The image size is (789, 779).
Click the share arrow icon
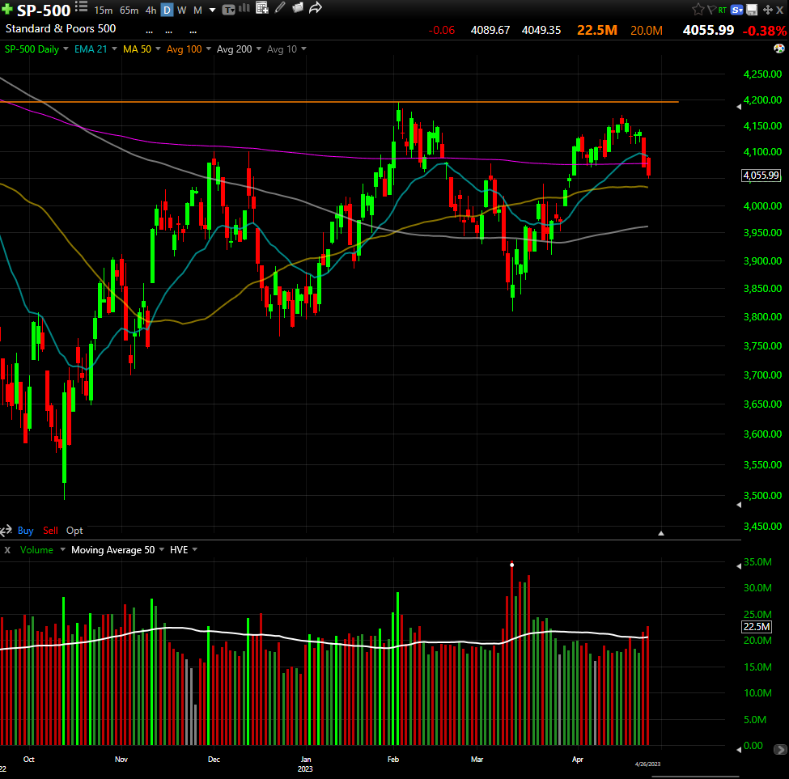pyautogui.click(x=316, y=7)
